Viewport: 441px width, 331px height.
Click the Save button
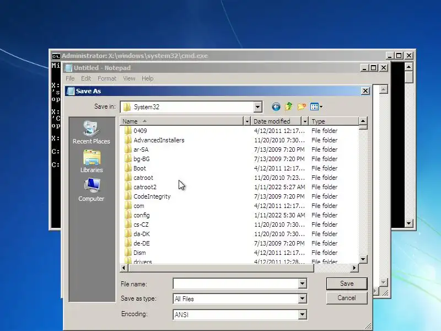click(x=347, y=284)
